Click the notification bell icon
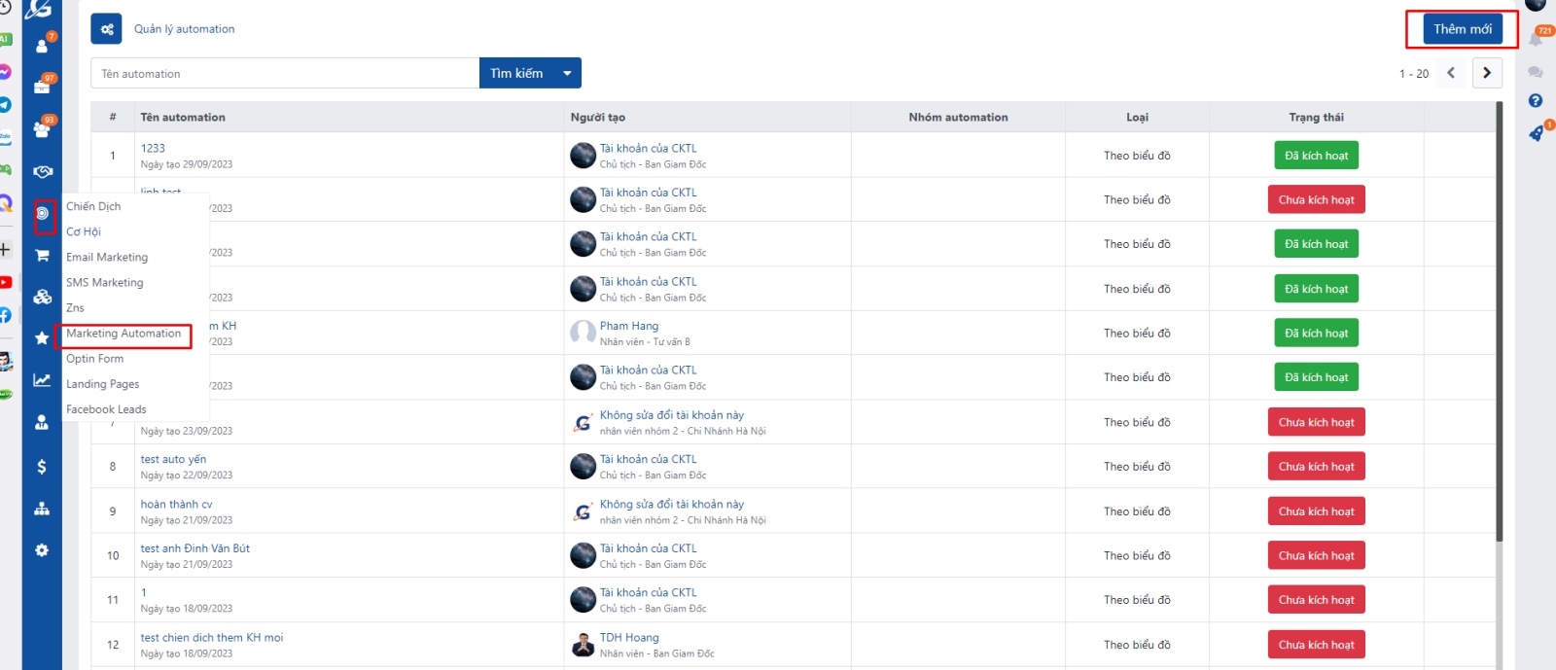The image size is (1556, 670). [x=1536, y=39]
